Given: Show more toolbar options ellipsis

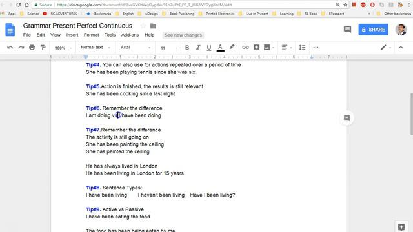Looking at the screenshot, I should (x=316, y=47).
